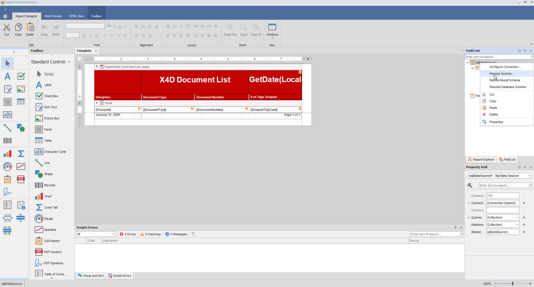Viewport: 534px width, 287px height.
Task: Click the Group and Sort tab button
Action: [91, 276]
